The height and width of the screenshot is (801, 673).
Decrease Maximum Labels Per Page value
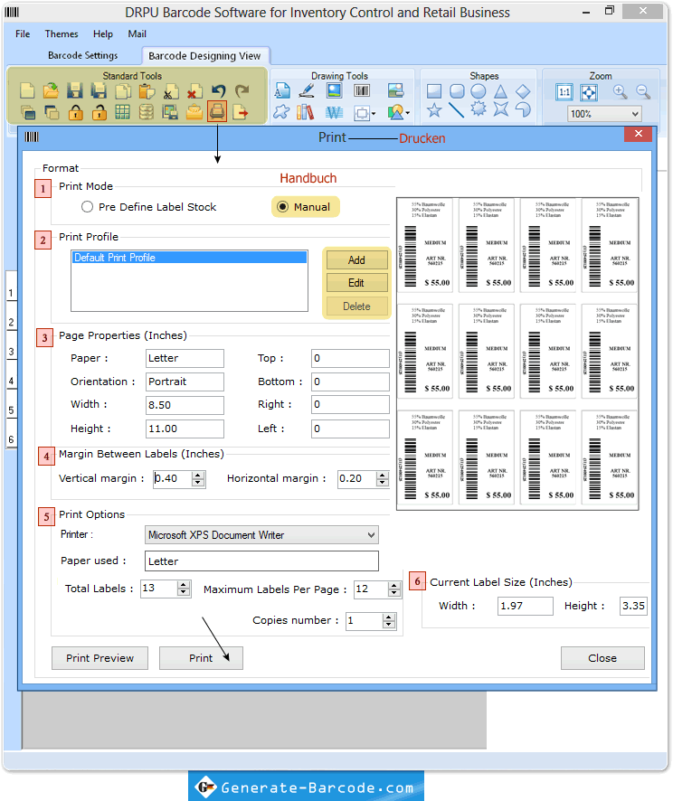394,592
